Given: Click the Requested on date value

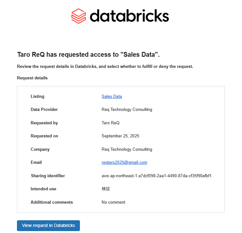Looking at the screenshot, I should pyautogui.click(x=120, y=136).
